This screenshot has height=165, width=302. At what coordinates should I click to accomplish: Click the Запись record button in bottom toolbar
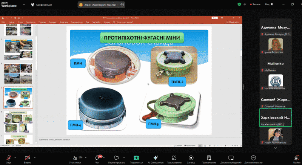click(191, 159)
